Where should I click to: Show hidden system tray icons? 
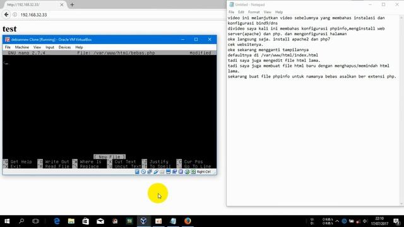(337, 221)
